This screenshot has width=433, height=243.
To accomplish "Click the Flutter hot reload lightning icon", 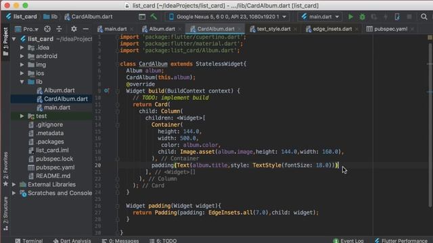I will (386, 17).
